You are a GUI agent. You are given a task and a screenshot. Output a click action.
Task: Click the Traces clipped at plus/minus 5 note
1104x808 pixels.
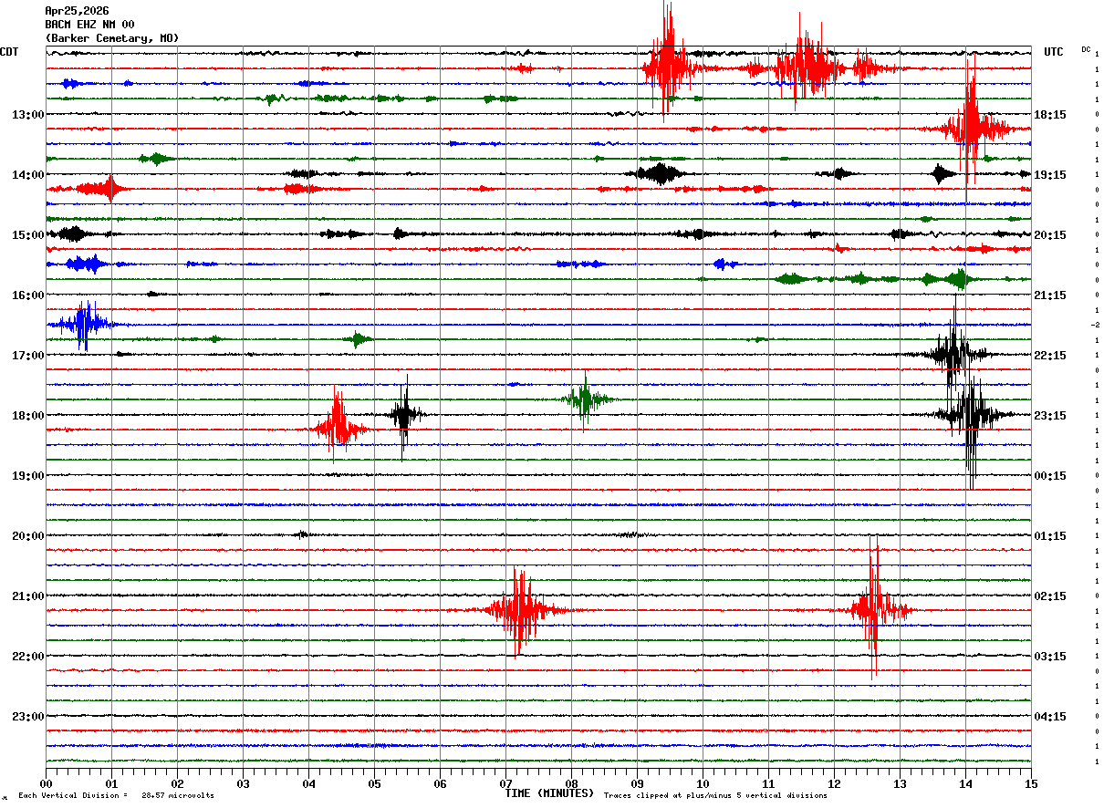(x=715, y=796)
